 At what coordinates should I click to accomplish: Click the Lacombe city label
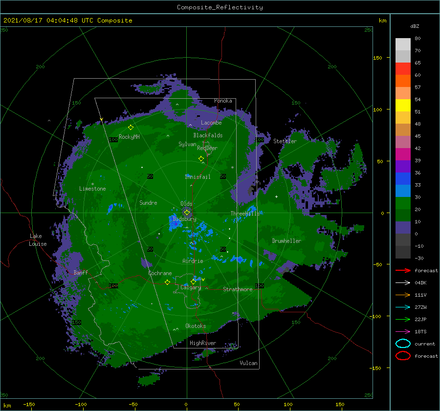(x=211, y=123)
